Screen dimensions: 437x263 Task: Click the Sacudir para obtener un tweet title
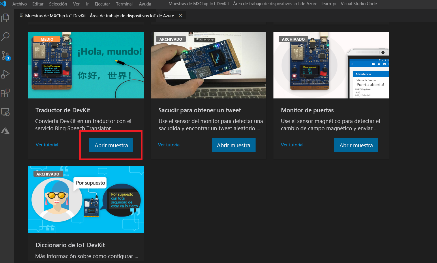pyautogui.click(x=200, y=110)
